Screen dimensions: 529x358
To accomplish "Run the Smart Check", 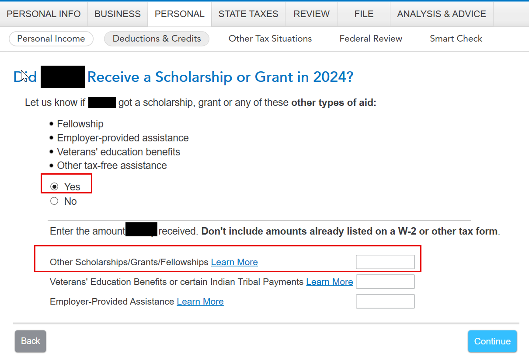I will point(456,39).
